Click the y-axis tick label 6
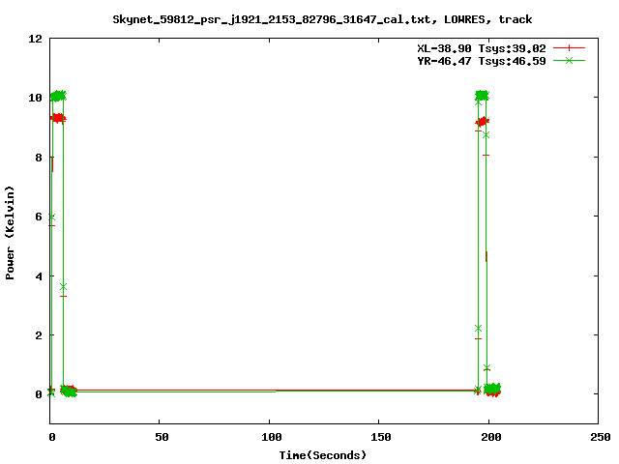 tap(39, 217)
